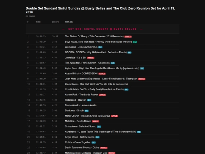Click the BC badge beside Safety Dance
The image size is (205, 154).
coord(98,137)
